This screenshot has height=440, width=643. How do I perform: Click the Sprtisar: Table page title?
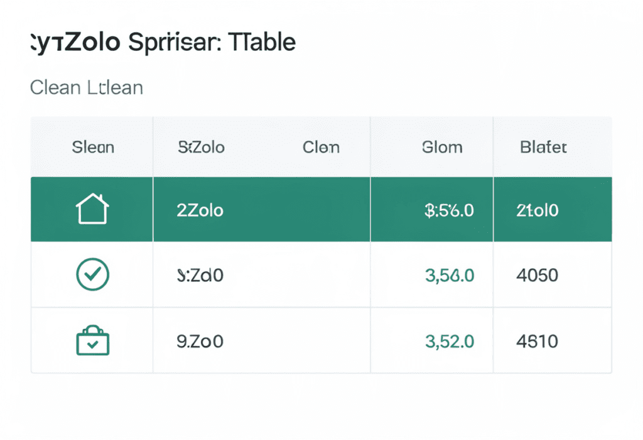click(x=162, y=42)
